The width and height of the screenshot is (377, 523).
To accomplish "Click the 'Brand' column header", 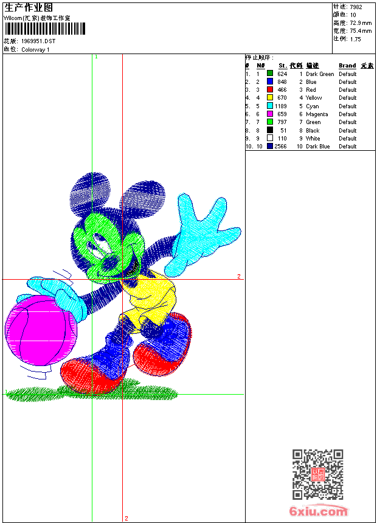I will 347,66.
